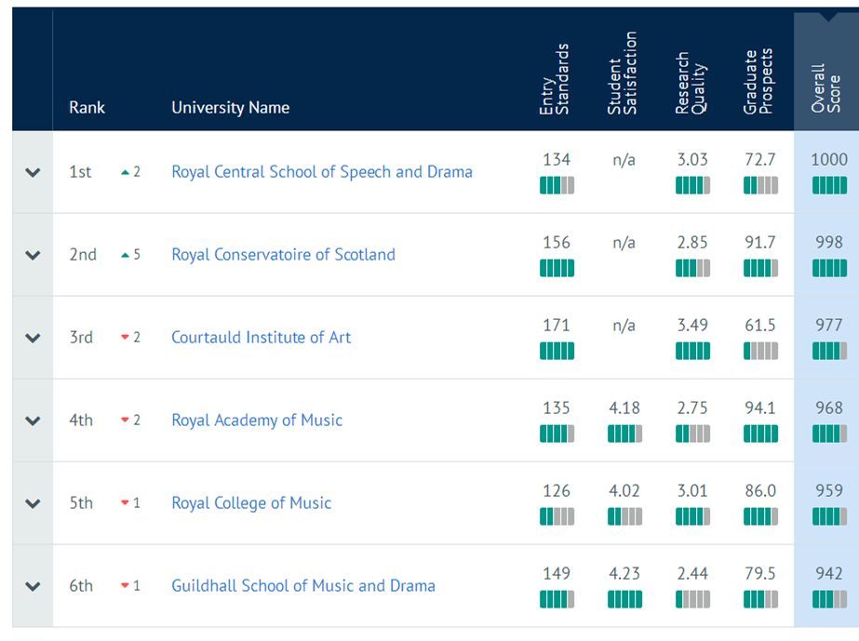The image size is (859, 641).
Task: Expand the Courtauld Institute of Art row
Action: pos(33,338)
